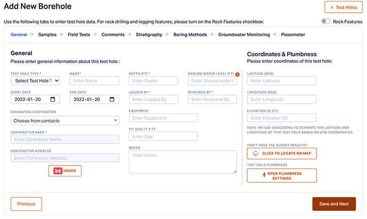Click the Longitude input field
The height and width of the screenshot is (219, 367).
(282, 99)
